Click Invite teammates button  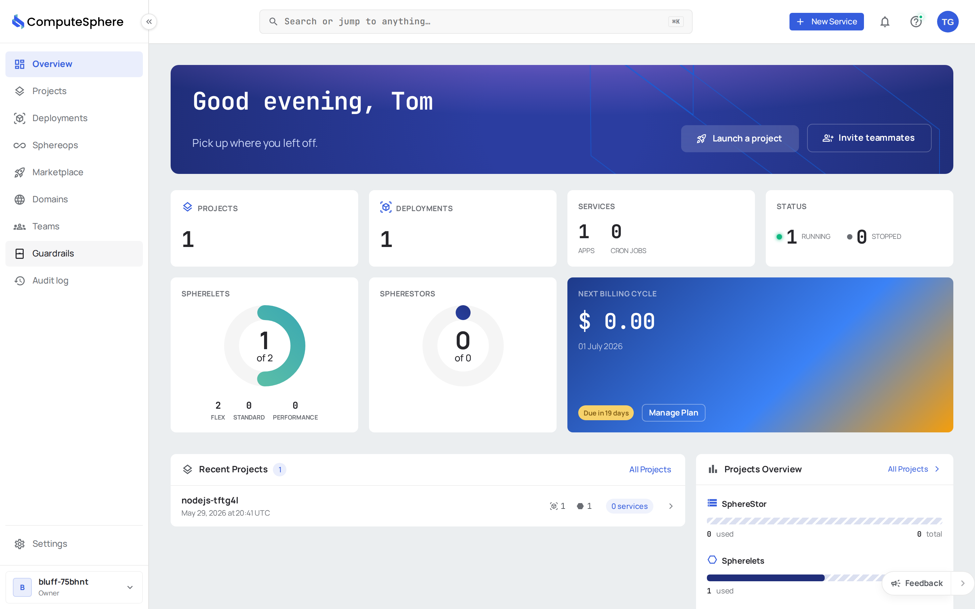coord(869,138)
